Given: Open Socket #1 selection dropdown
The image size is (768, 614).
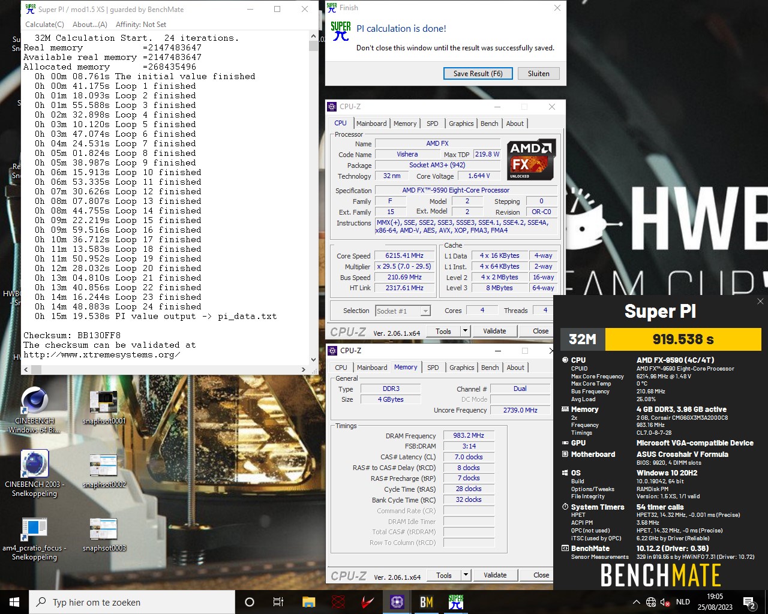Looking at the screenshot, I should point(403,311).
